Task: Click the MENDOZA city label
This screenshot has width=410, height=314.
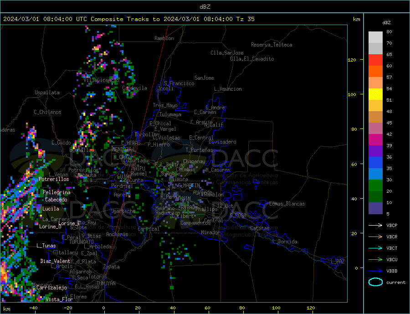Action: (x=122, y=149)
